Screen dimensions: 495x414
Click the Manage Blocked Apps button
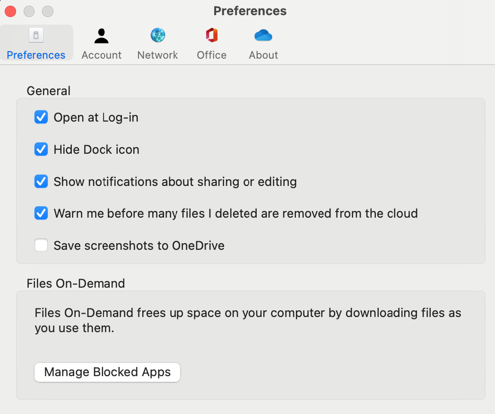pos(107,372)
